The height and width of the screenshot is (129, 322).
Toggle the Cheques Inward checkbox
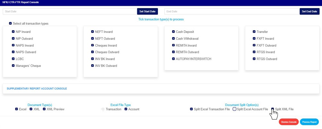(92, 45)
